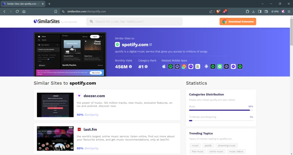
Task: Click the TV Movies and Streaming bar
Action: [x=221, y=121]
